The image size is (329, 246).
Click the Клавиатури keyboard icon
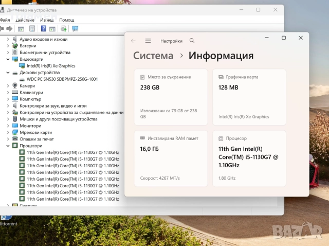pos(15,92)
